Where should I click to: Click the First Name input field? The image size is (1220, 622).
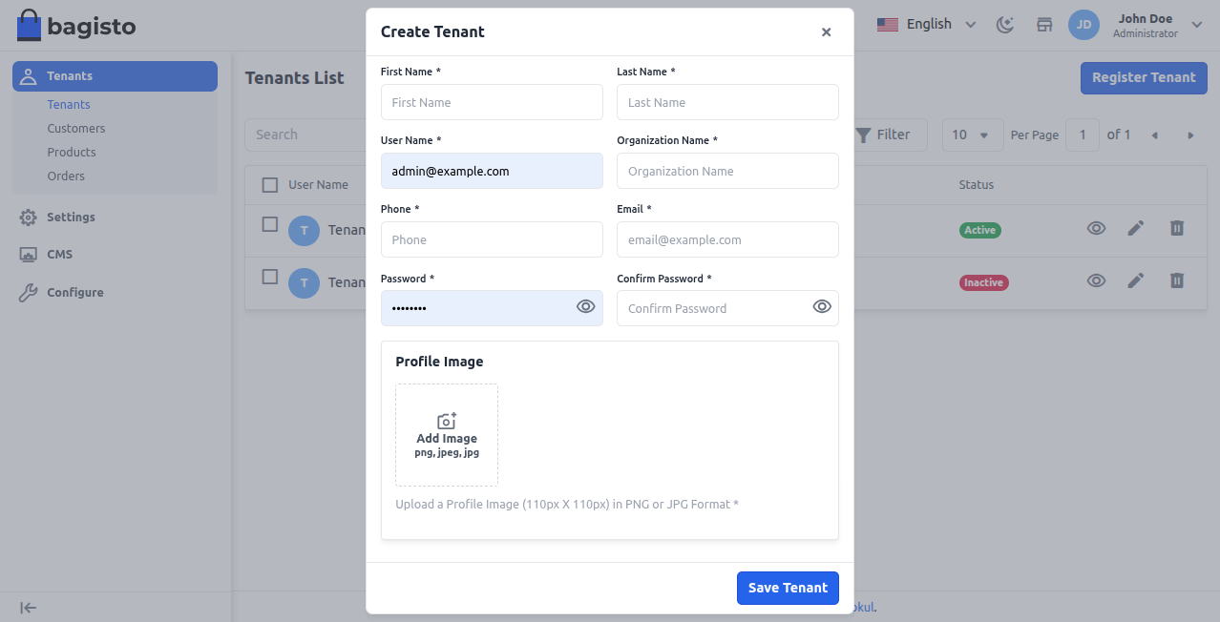pyautogui.click(x=492, y=102)
